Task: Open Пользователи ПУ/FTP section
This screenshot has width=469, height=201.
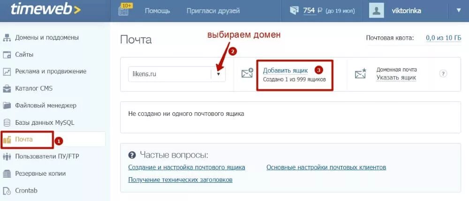Action: pos(47,157)
